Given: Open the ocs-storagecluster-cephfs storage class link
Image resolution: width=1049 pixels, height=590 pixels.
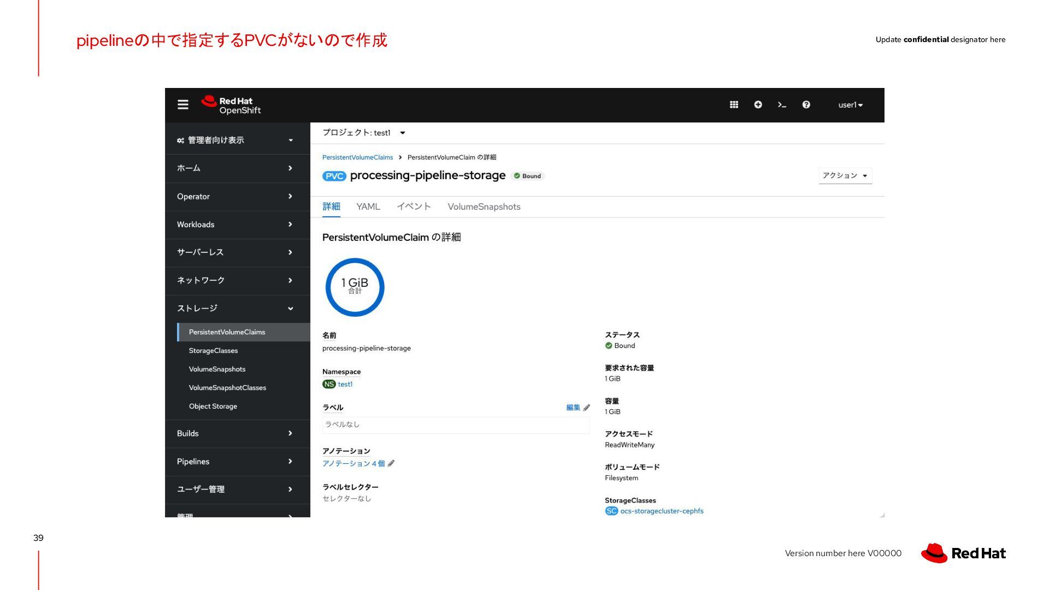Looking at the screenshot, I should 662,511.
